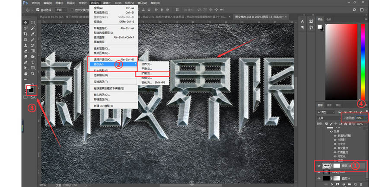389x187 pixels.
Task: Select the Eyedropper tool
Action: point(33,34)
